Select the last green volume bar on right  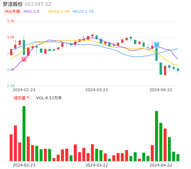178,158
